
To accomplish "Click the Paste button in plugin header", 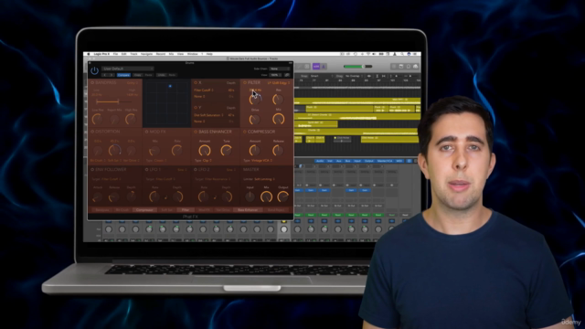I will (148, 75).
